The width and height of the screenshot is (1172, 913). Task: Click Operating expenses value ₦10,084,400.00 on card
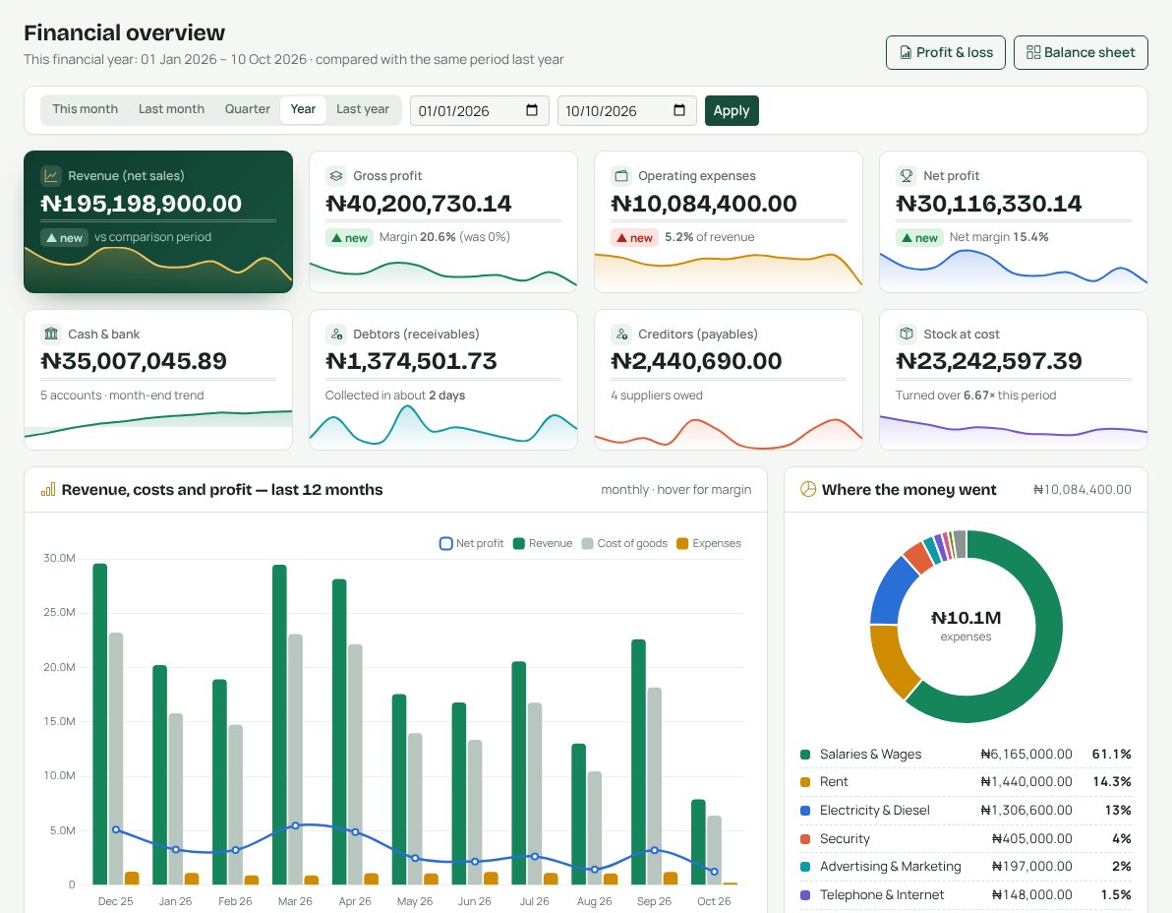point(704,204)
